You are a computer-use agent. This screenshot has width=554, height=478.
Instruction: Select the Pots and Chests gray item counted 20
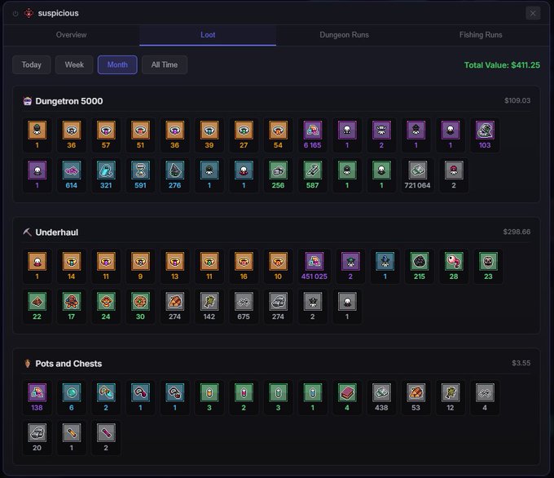(37, 437)
